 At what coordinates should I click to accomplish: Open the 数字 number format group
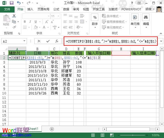[x=95, y=21]
